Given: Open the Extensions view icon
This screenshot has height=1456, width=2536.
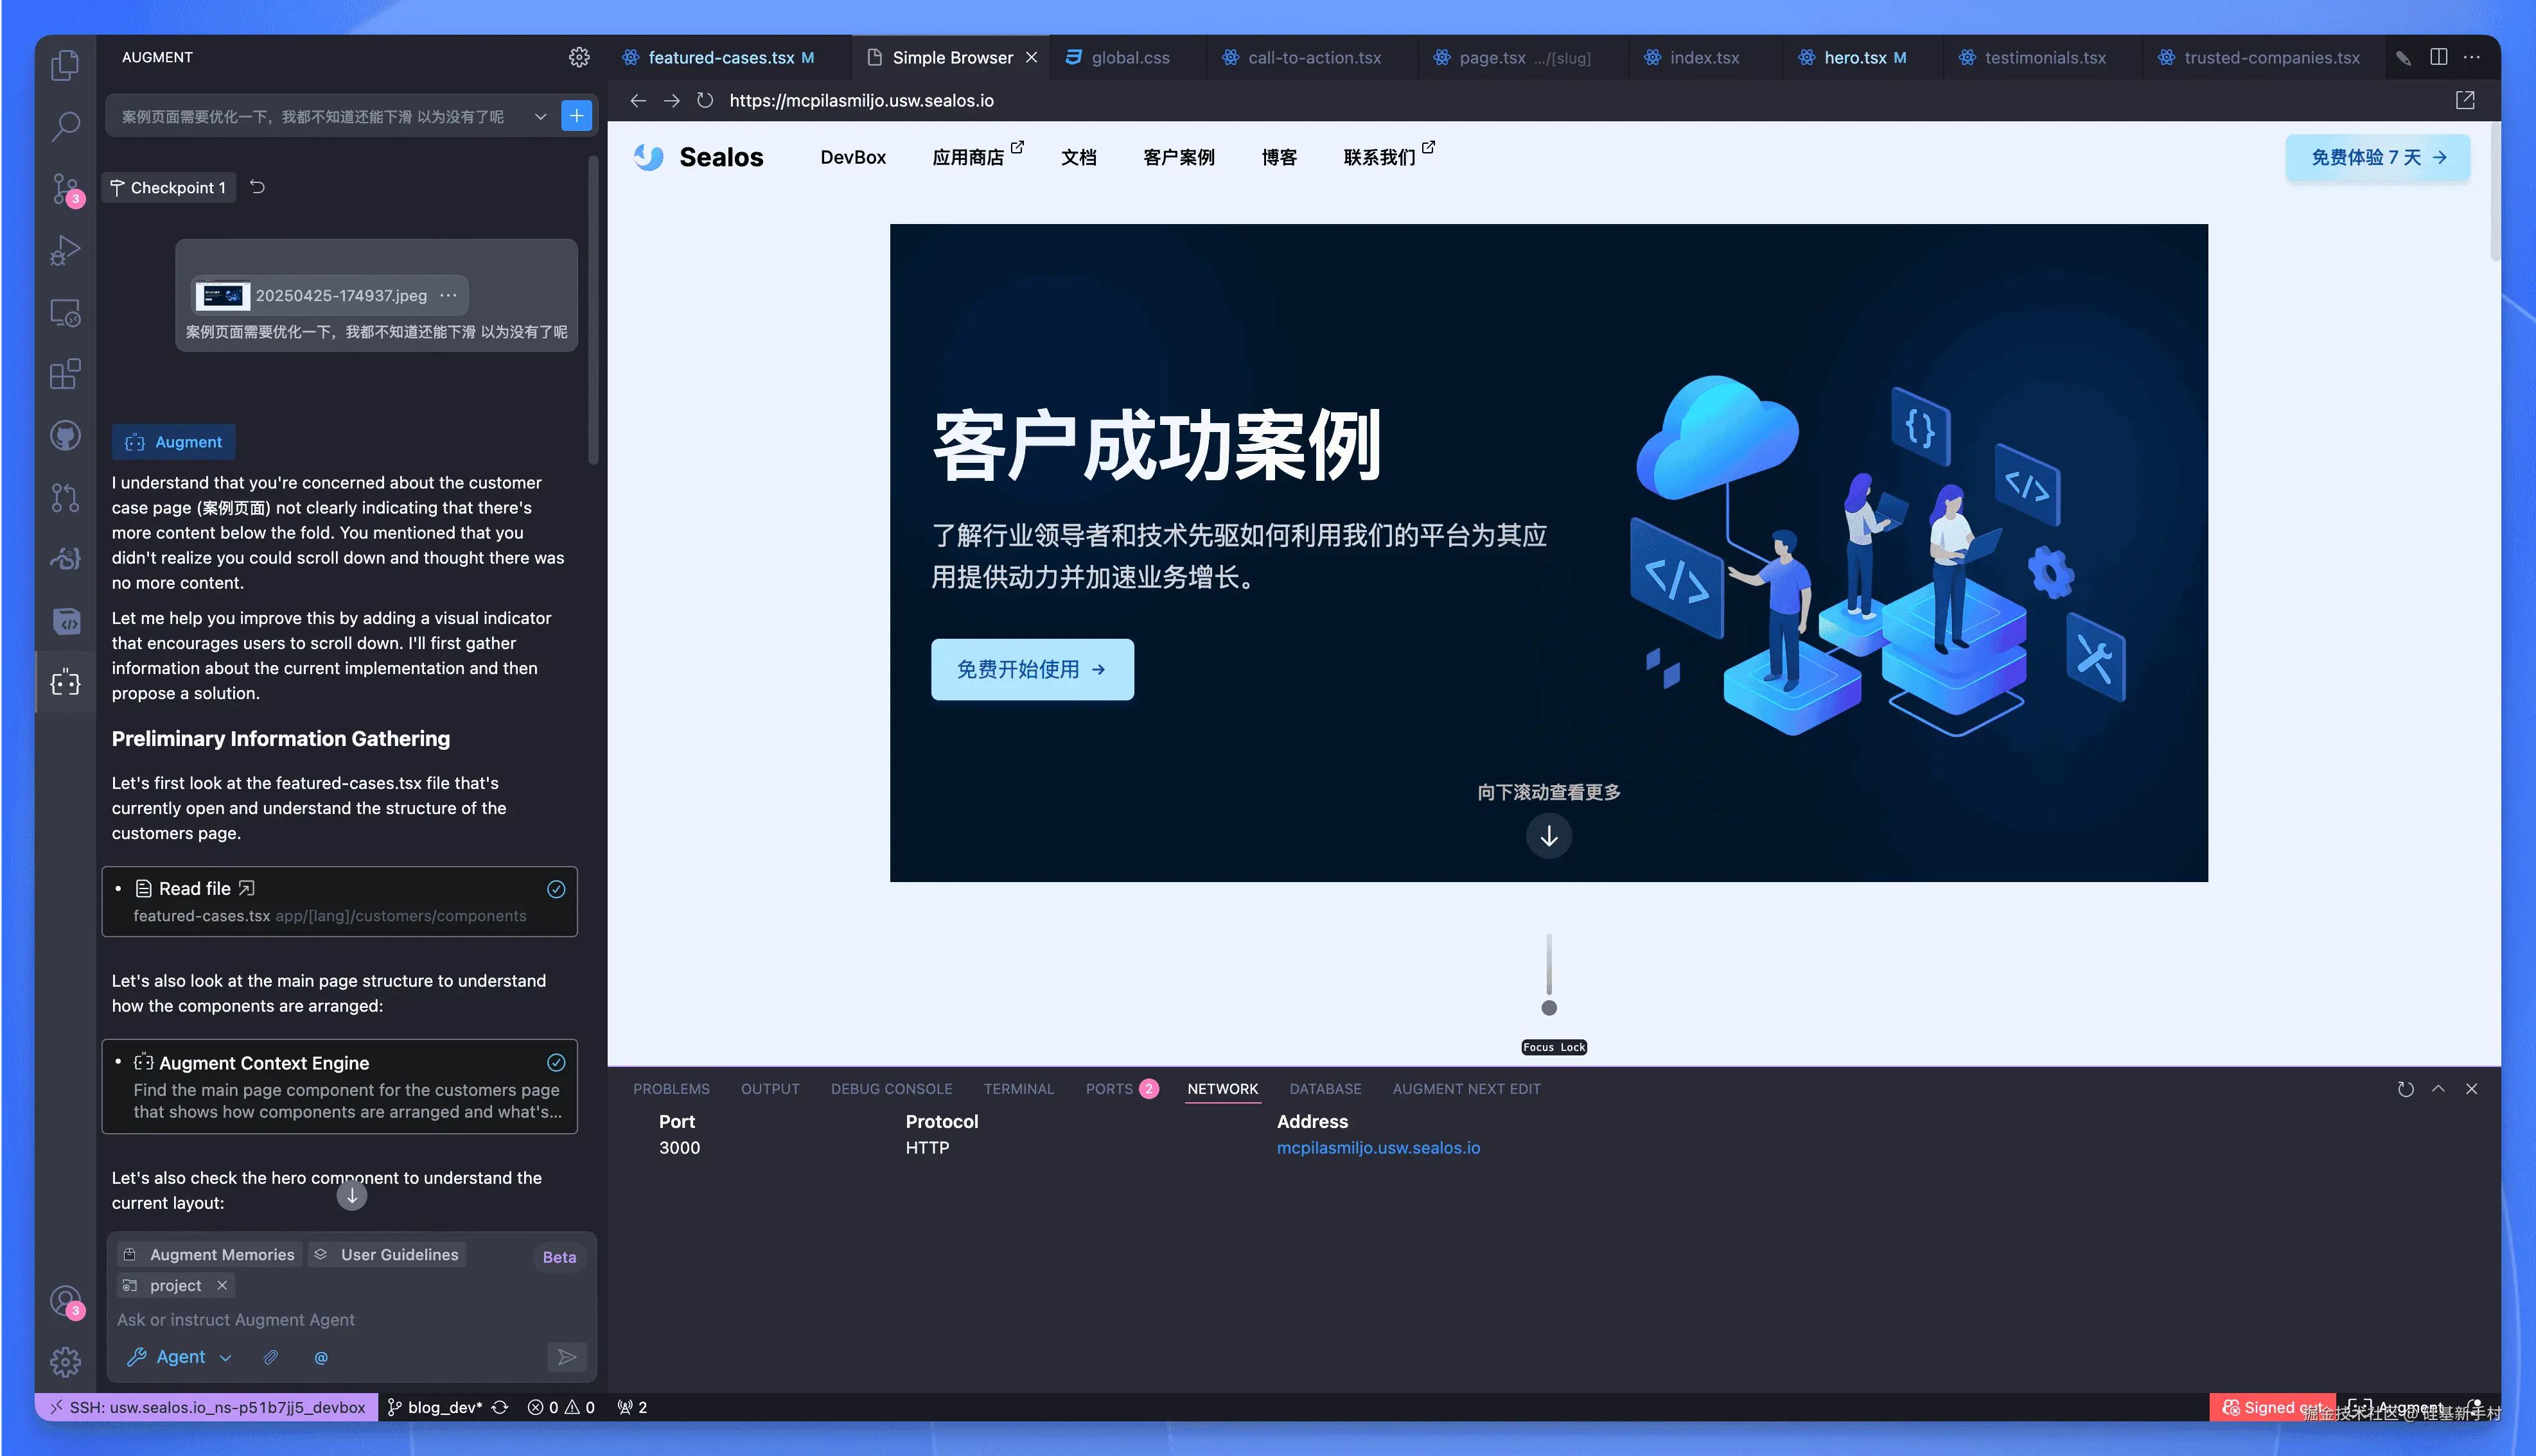Looking at the screenshot, I should pyautogui.click(x=65, y=374).
